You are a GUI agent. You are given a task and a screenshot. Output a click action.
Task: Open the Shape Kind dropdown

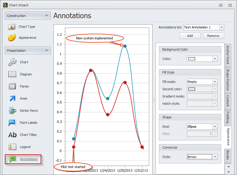click(x=215, y=127)
